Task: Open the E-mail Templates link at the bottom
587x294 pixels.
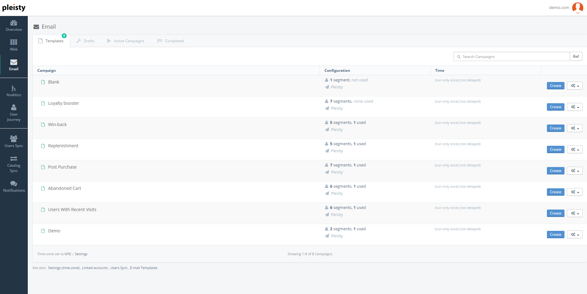Action: 144,267
